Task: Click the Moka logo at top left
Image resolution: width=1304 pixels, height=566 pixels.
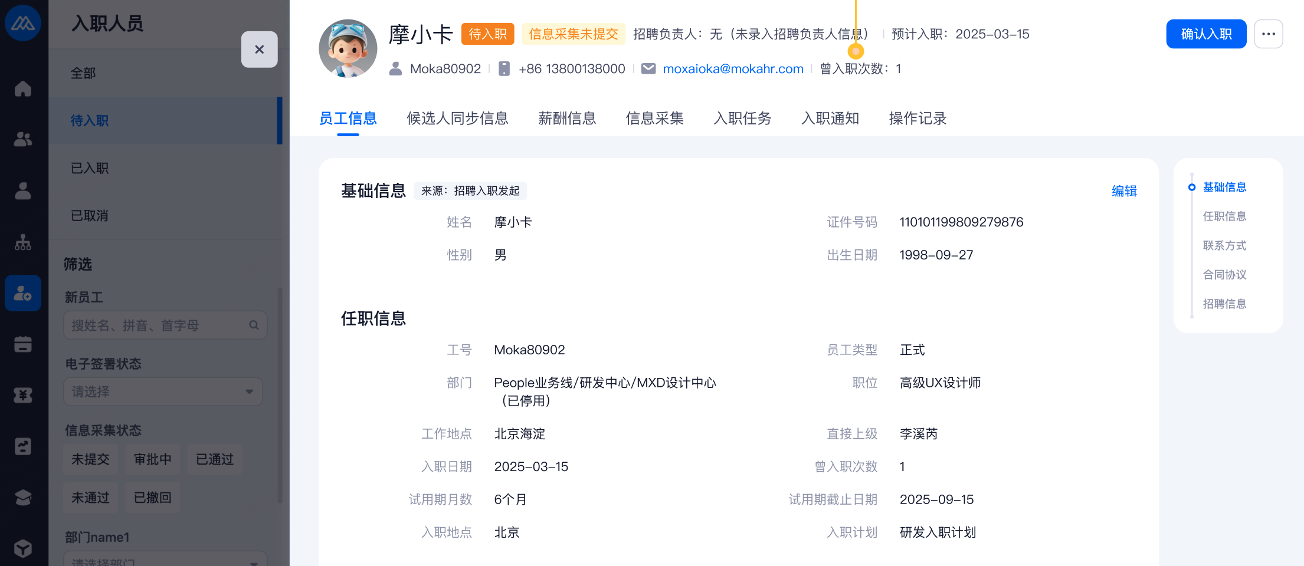Action: pyautogui.click(x=23, y=23)
